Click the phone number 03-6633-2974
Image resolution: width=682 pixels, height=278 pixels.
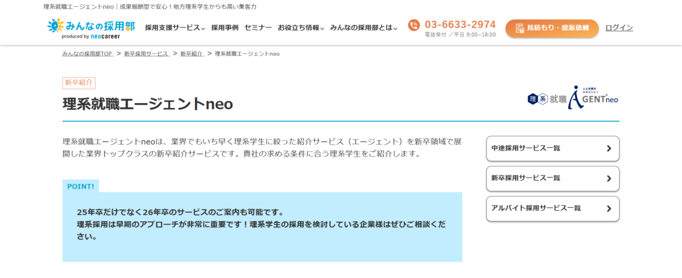coord(460,24)
